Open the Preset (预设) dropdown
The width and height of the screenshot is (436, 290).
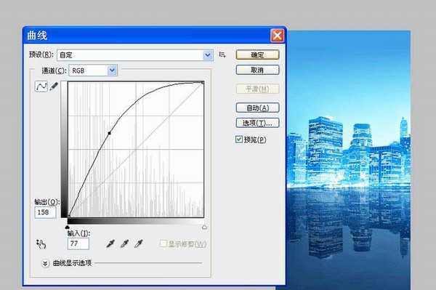[135, 55]
